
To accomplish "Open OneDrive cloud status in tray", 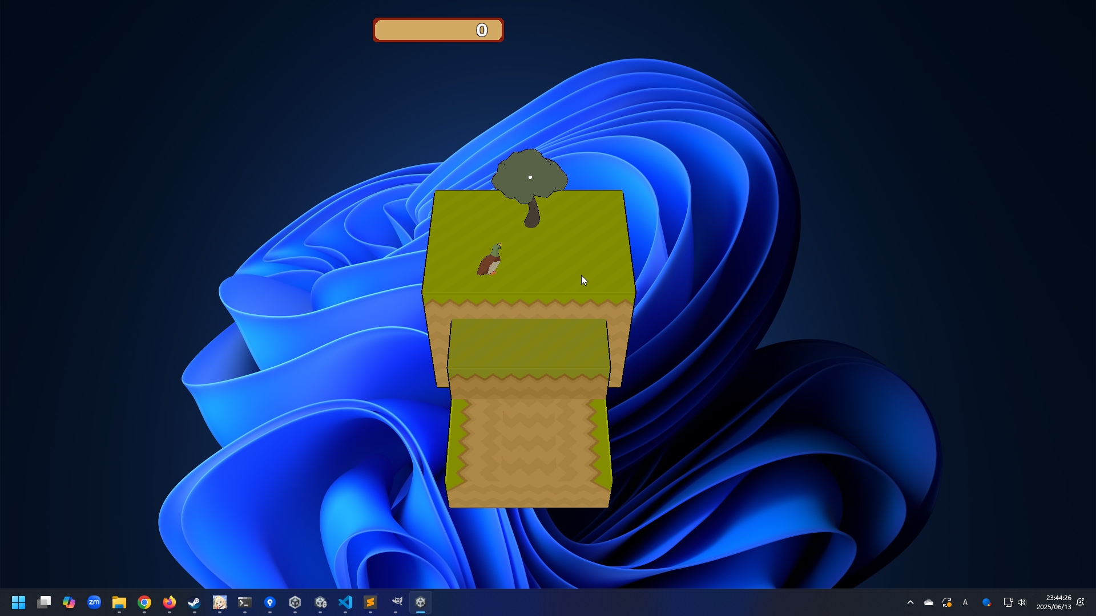I will [x=929, y=602].
